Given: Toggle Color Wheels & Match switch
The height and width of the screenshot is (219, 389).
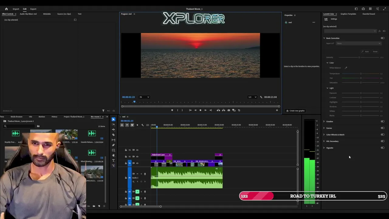Looking at the screenshot, I should point(383,134).
